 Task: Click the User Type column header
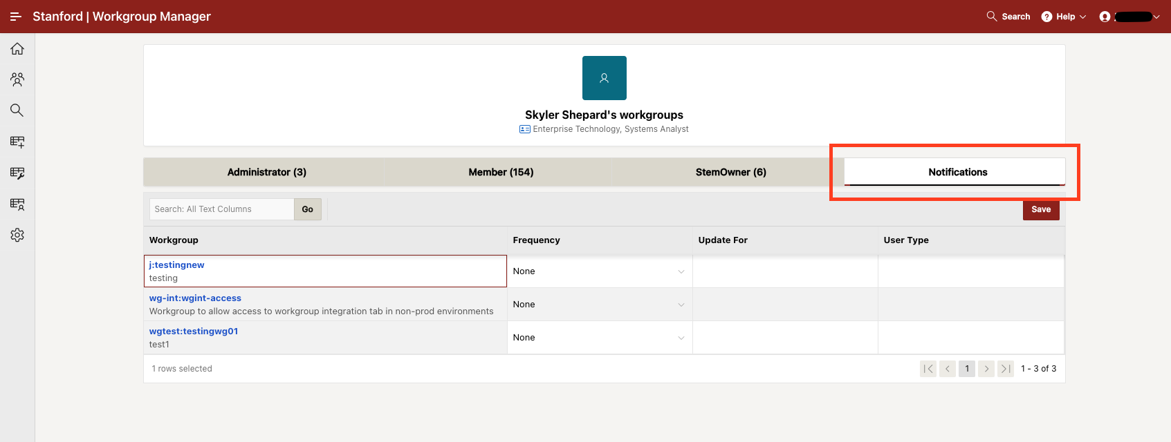pos(906,240)
